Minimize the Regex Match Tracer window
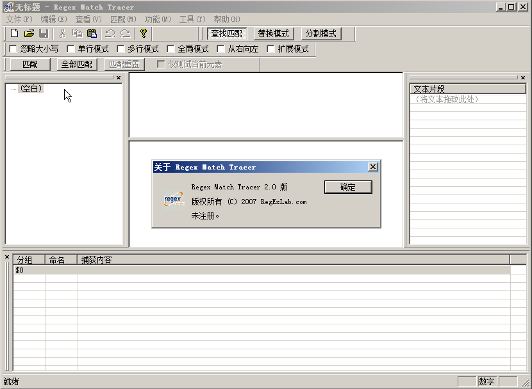The height and width of the screenshot is (389, 532). coord(501,7)
